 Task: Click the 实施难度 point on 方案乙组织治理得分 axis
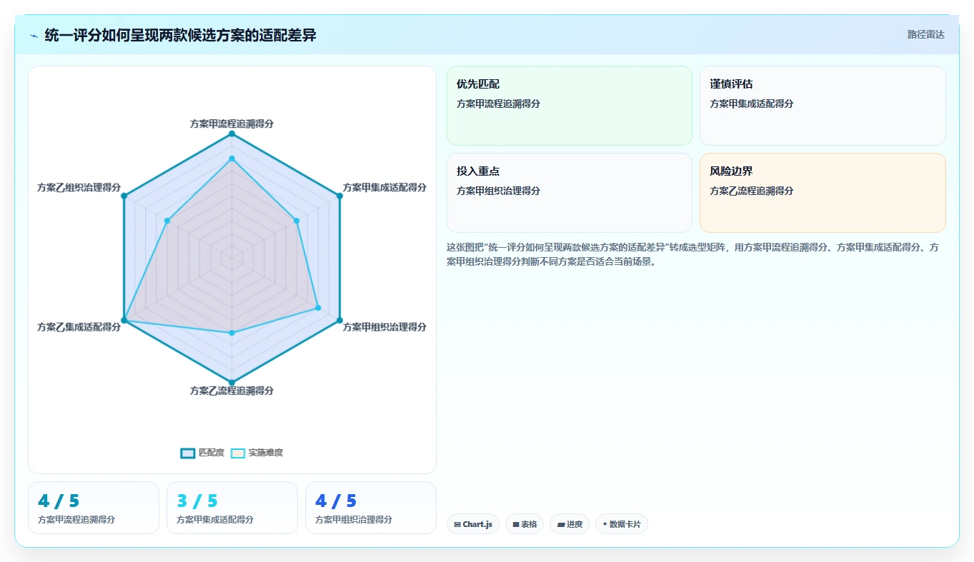pyautogui.click(x=167, y=221)
